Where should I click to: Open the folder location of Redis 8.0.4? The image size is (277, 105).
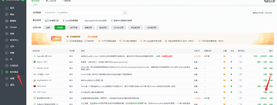coord(224,86)
